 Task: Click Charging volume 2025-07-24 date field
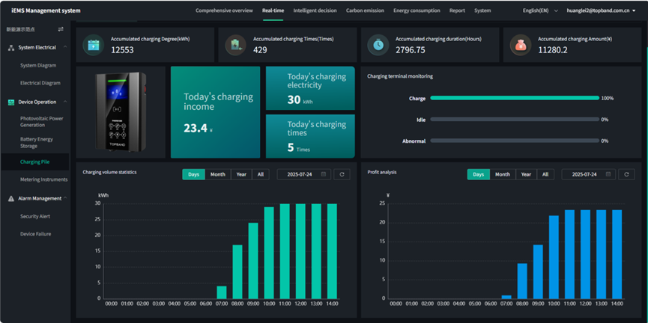303,174
